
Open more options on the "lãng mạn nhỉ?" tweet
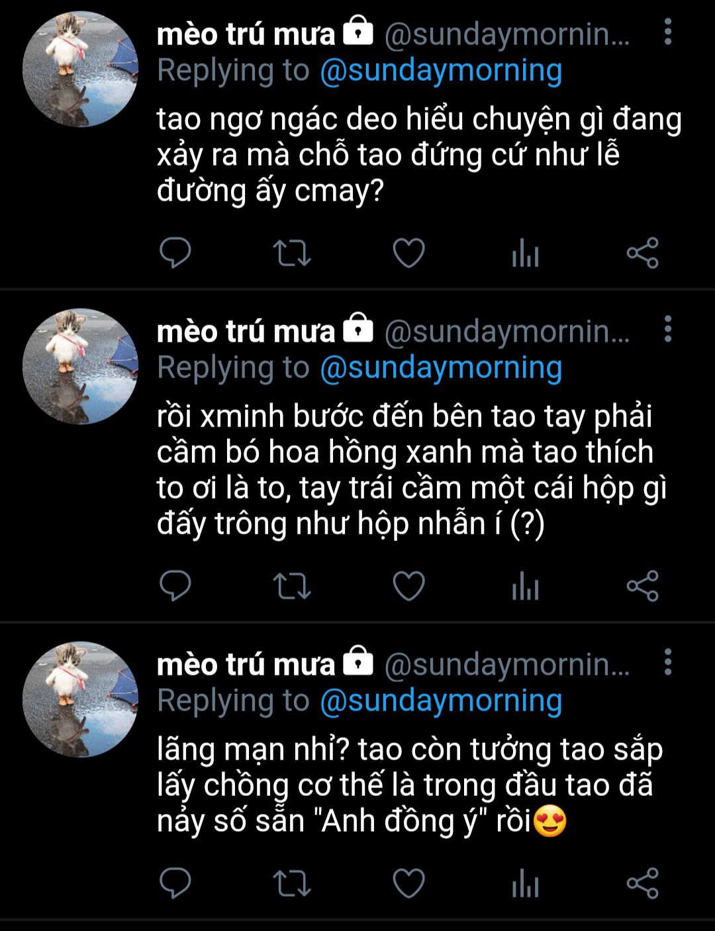(x=667, y=661)
